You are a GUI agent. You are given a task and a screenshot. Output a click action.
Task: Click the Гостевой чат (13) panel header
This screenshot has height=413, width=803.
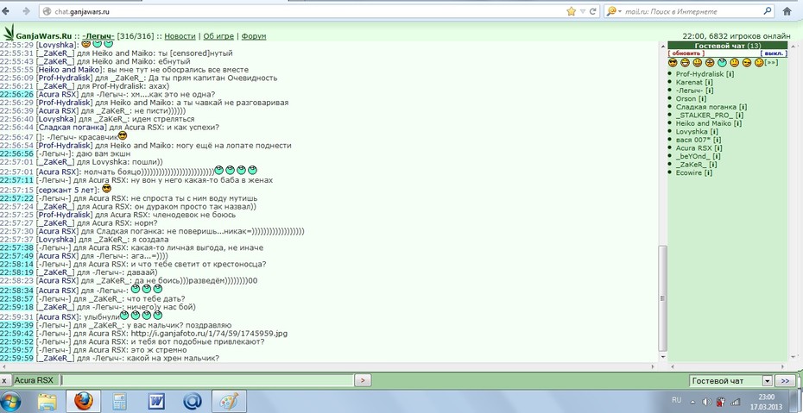(x=727, y=46)
